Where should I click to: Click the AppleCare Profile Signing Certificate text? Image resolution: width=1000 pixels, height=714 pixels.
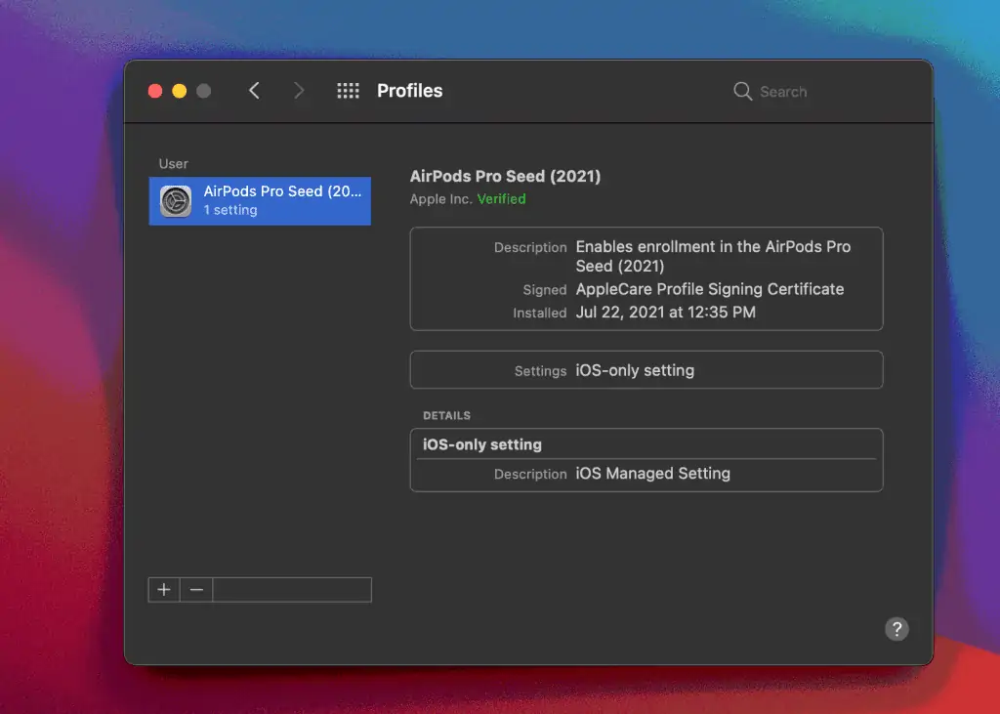[x=710, y=289]
